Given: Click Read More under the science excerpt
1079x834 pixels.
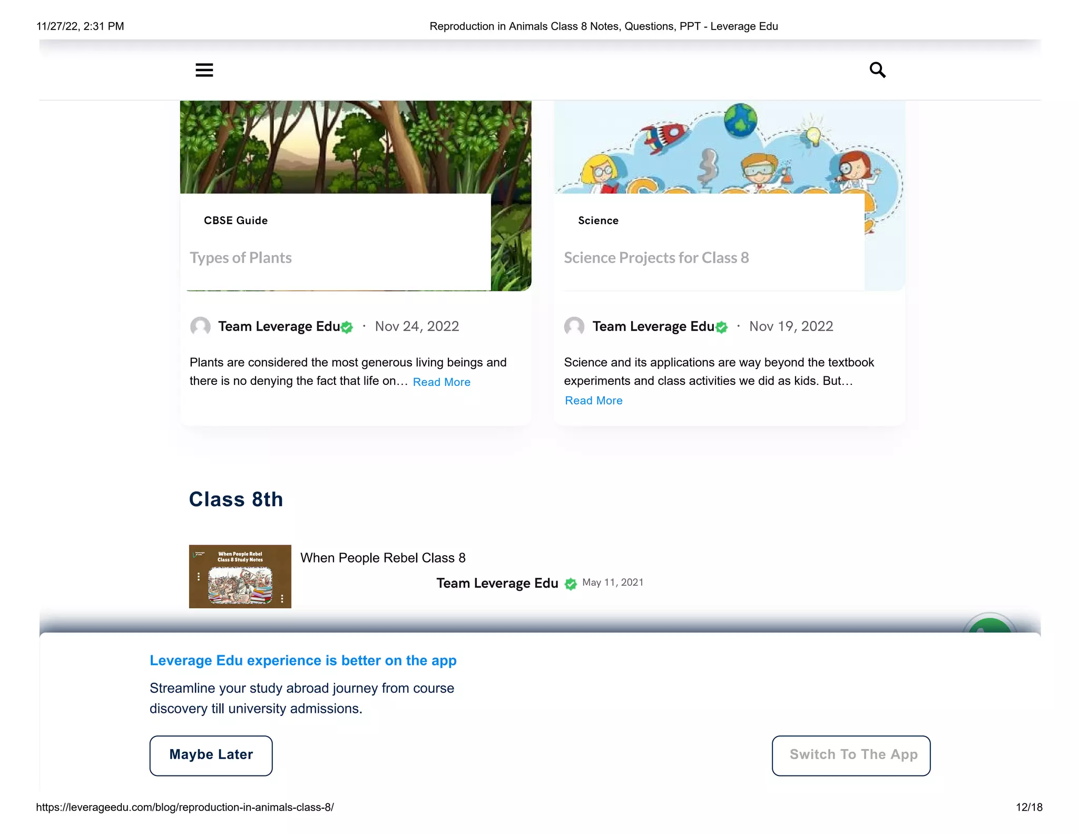Looking at the screenshot, I should click(594, 401).
